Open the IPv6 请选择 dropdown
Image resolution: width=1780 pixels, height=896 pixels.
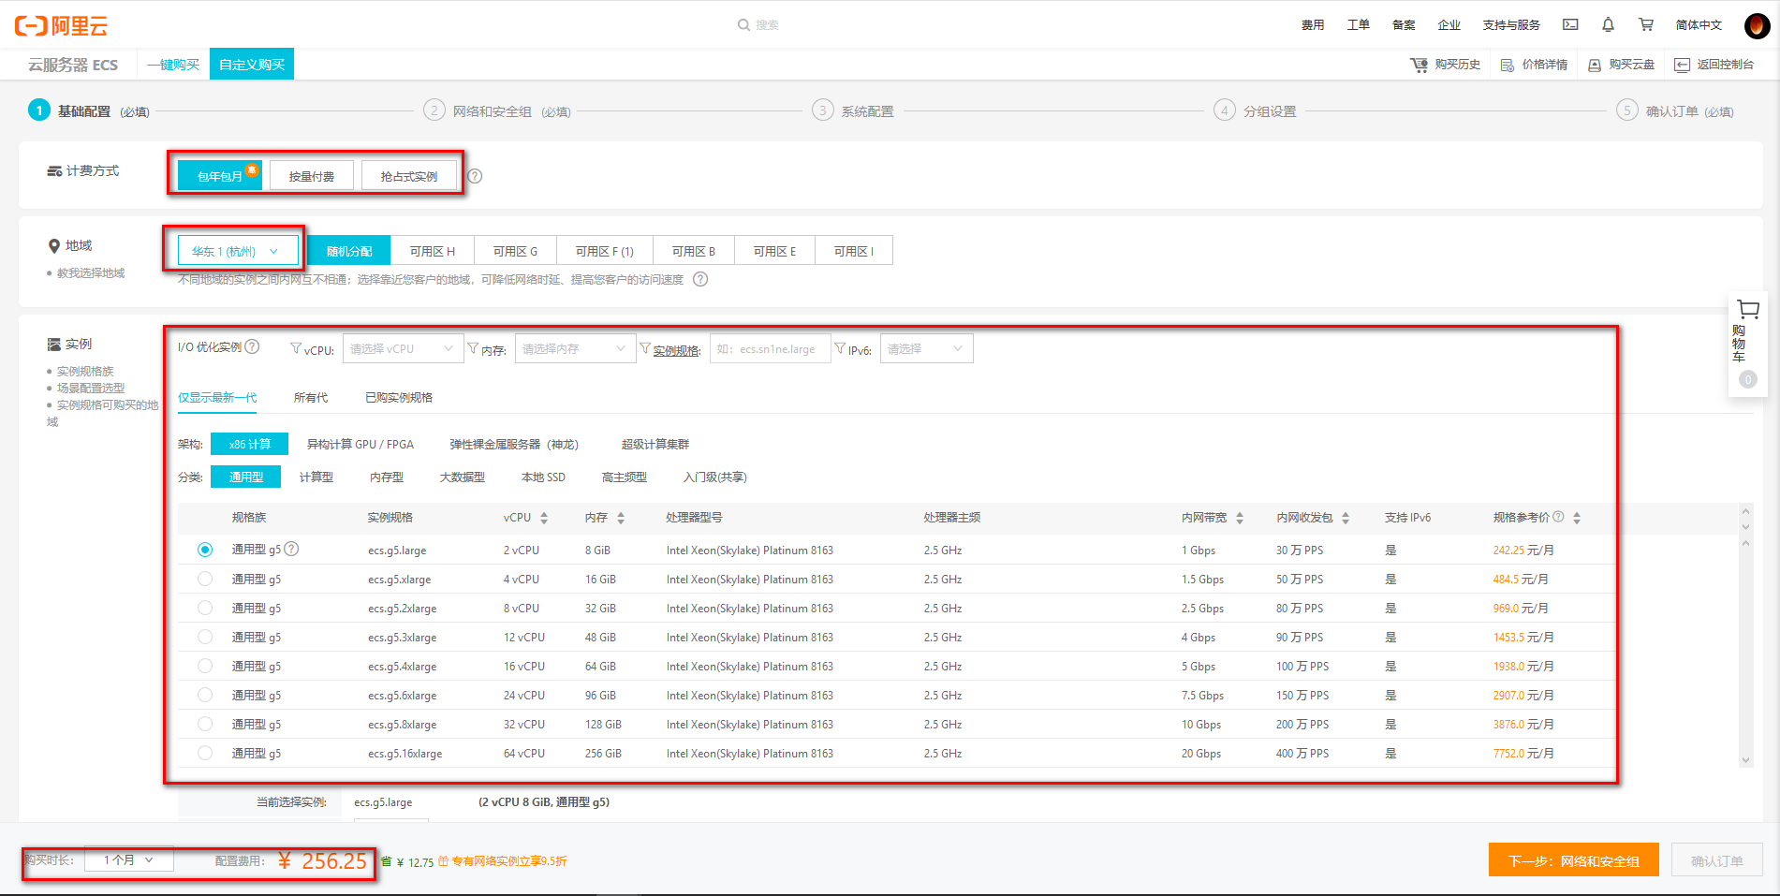pos(926,348)
